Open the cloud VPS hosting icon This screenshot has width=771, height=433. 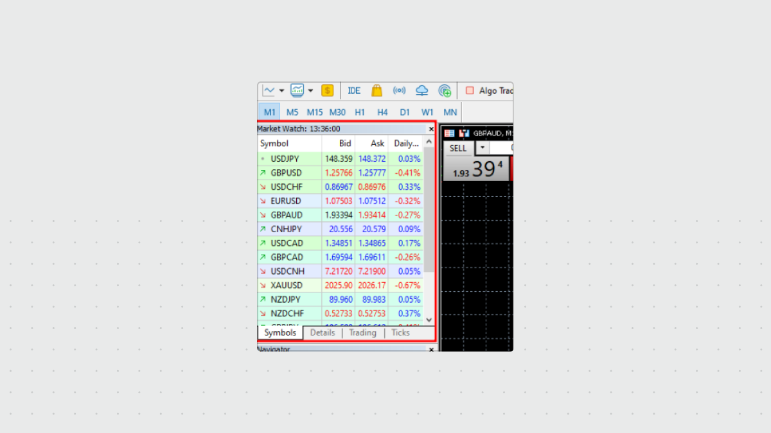tap(421, 90)
